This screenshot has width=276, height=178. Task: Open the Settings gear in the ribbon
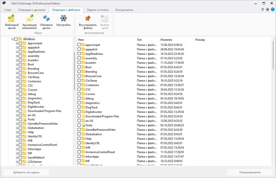[63, 21]
